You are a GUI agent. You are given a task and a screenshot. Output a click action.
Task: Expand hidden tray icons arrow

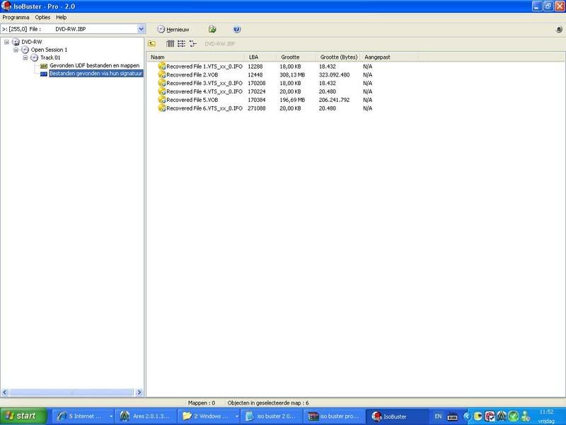[467, 416]
